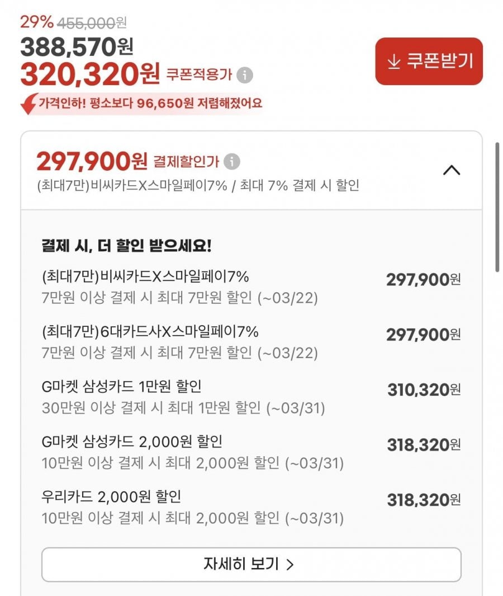This screenshot has height=596, width=503.
Task: Click the 쿠폰받기 coupon download button
Action: pos(429,62)
